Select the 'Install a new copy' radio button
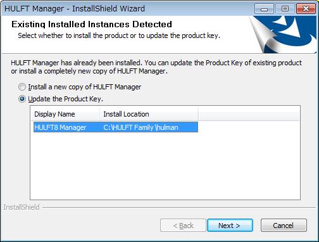The height and width of the screenshot is (242, 319). click(22, 87)
